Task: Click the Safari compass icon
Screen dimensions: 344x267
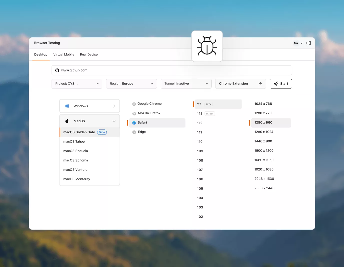Action: (134, 123)
